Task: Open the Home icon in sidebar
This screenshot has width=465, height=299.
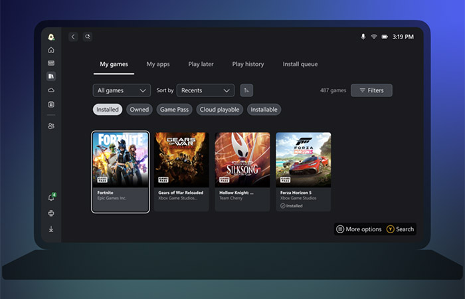Action: point(51,50)
